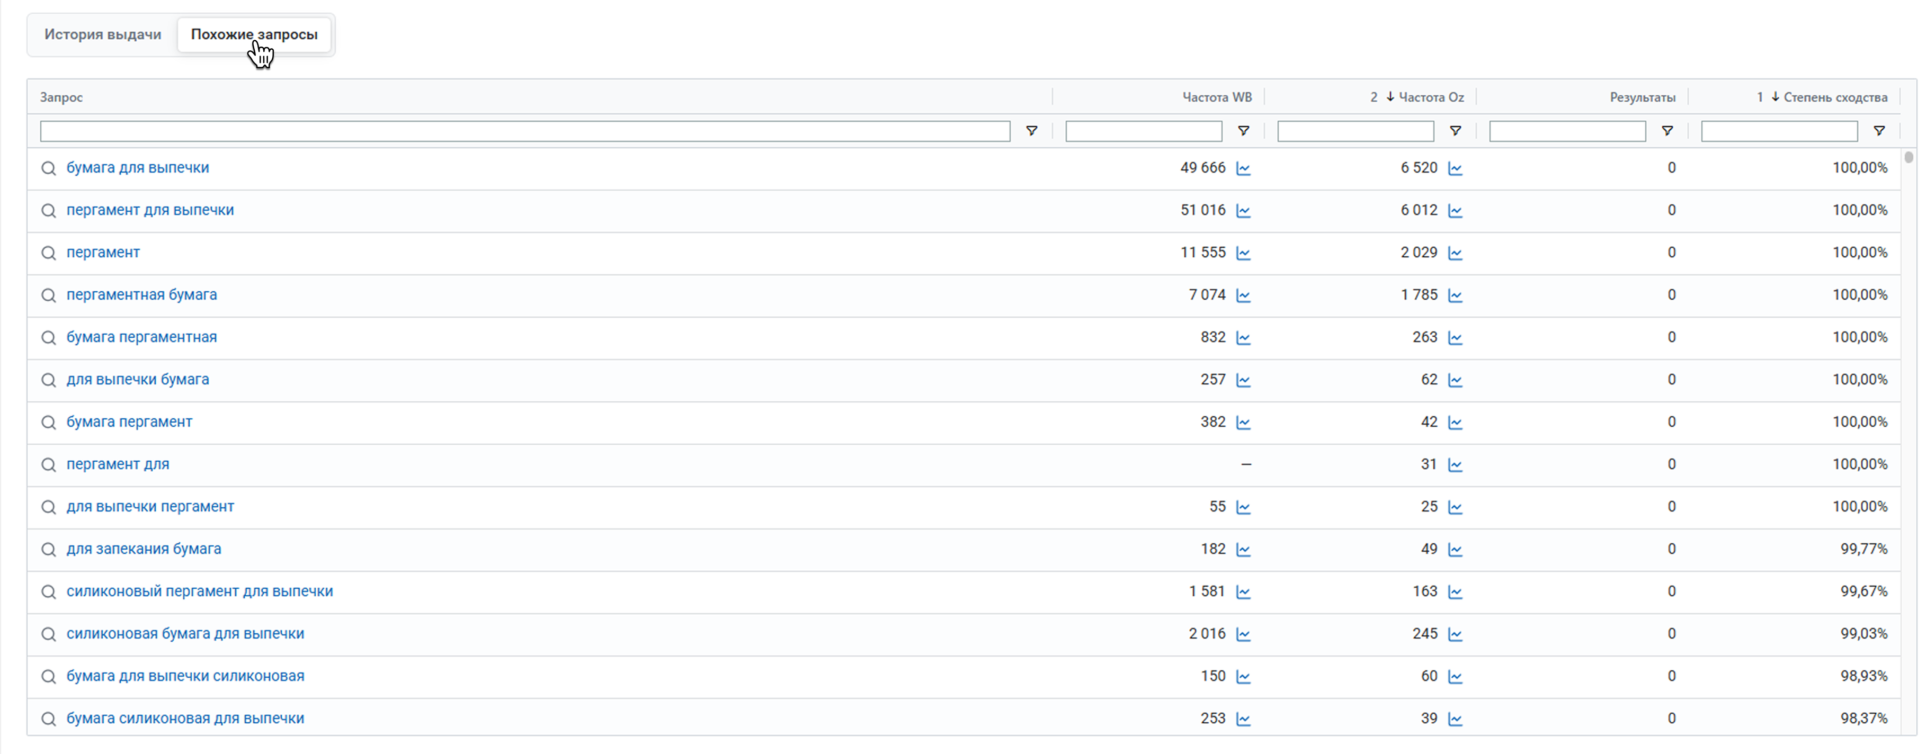
Task: Click search icon next to 'для запекания бумага'
Action: [49, 549]
